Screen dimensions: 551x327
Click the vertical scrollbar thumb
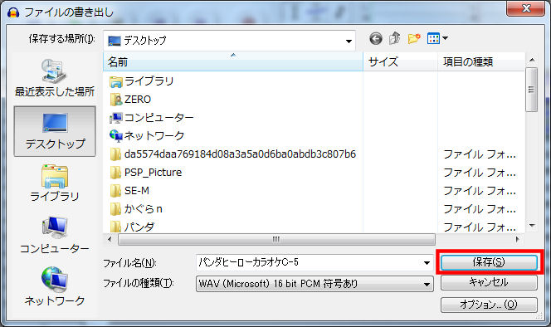pos(532,90)
